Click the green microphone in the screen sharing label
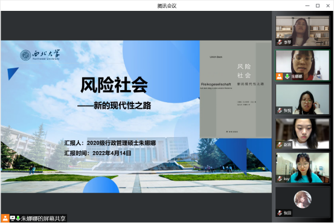This screenshot has height=223, width=334. pos(18,218)
